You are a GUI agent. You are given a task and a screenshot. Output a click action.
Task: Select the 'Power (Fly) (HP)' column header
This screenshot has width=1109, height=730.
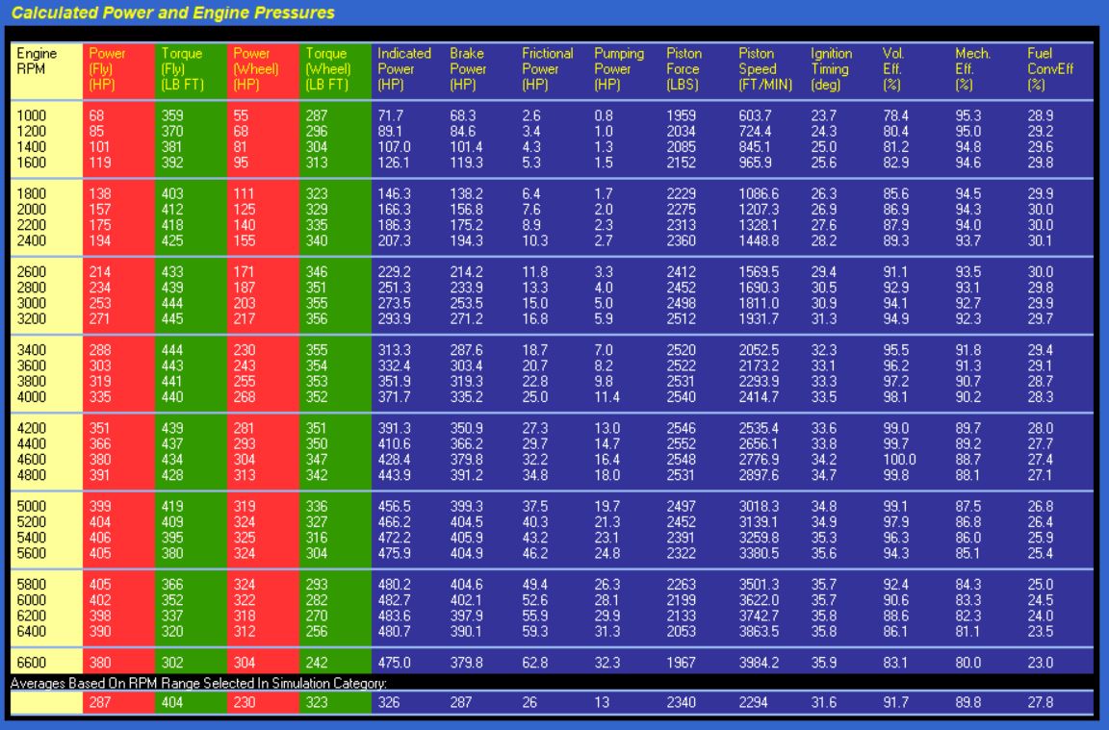(107, 68)
